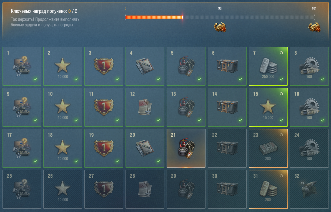Click the orange progress bar fill

[154, 17]
